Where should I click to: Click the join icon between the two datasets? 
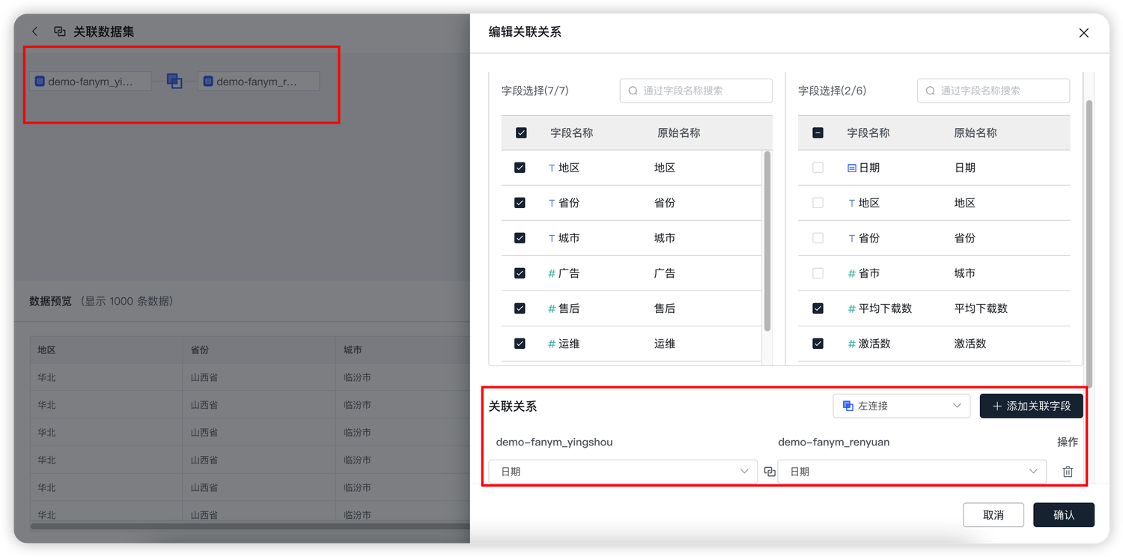click(x=174, y=81)
